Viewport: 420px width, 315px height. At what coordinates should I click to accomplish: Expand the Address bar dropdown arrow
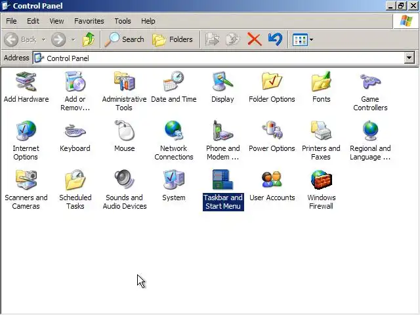(x=409, y=58)
